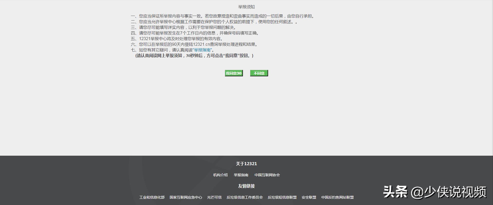Go to 国家互联网应急中心 link
Screen dimensions: 493x205
pos(186,197)
